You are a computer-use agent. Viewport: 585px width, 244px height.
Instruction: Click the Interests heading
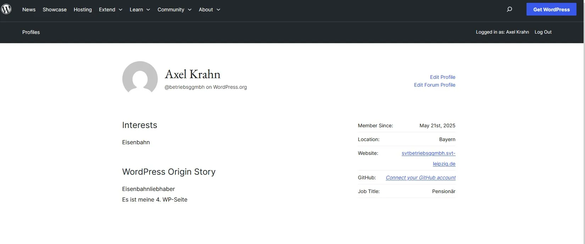[140, 125]
